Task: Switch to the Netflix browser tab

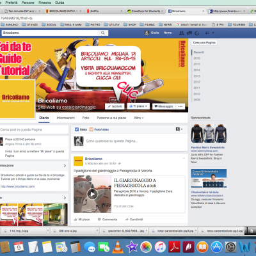Action: [104, 11]
